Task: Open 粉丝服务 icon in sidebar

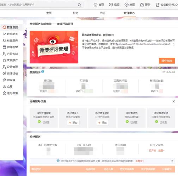Action: point(4,40)
